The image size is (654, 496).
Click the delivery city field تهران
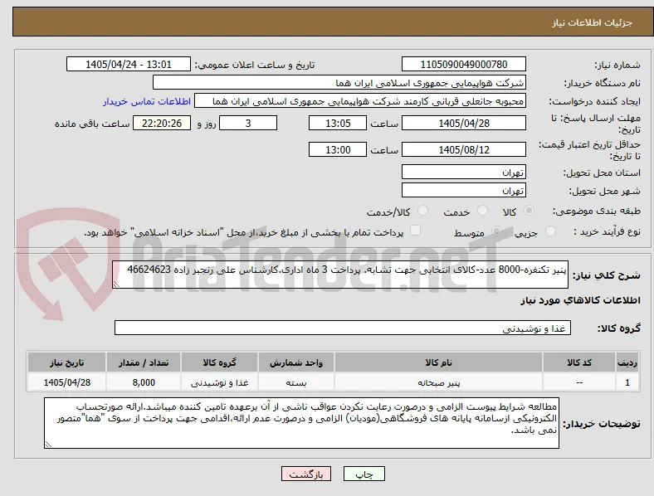coord(464,191)
